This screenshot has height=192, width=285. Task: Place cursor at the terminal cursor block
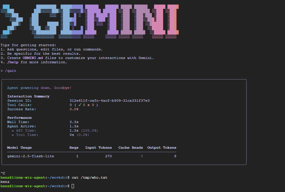pos(73,186)
